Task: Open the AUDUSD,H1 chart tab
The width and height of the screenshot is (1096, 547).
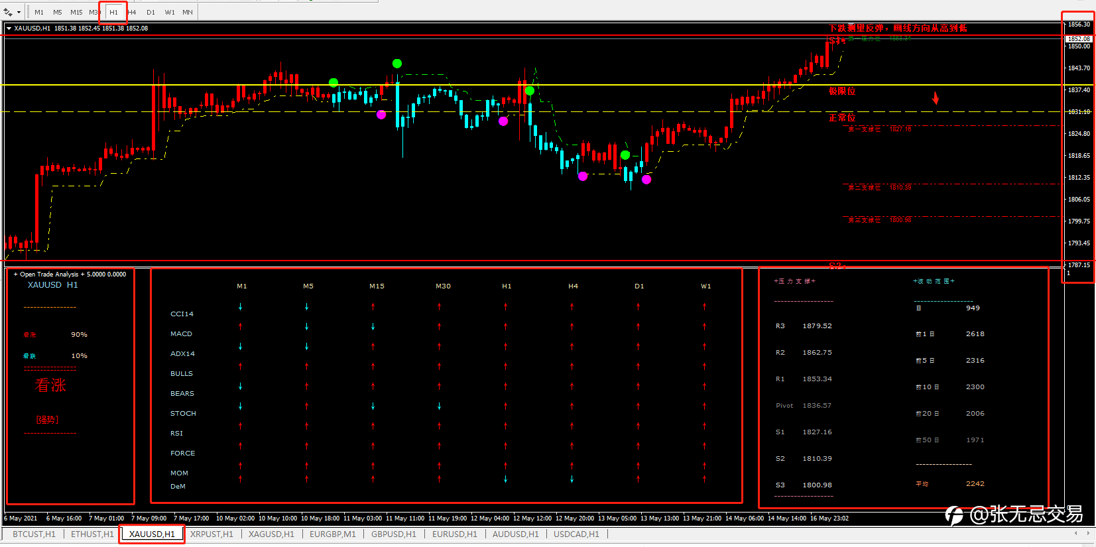Action: [516, 534]
